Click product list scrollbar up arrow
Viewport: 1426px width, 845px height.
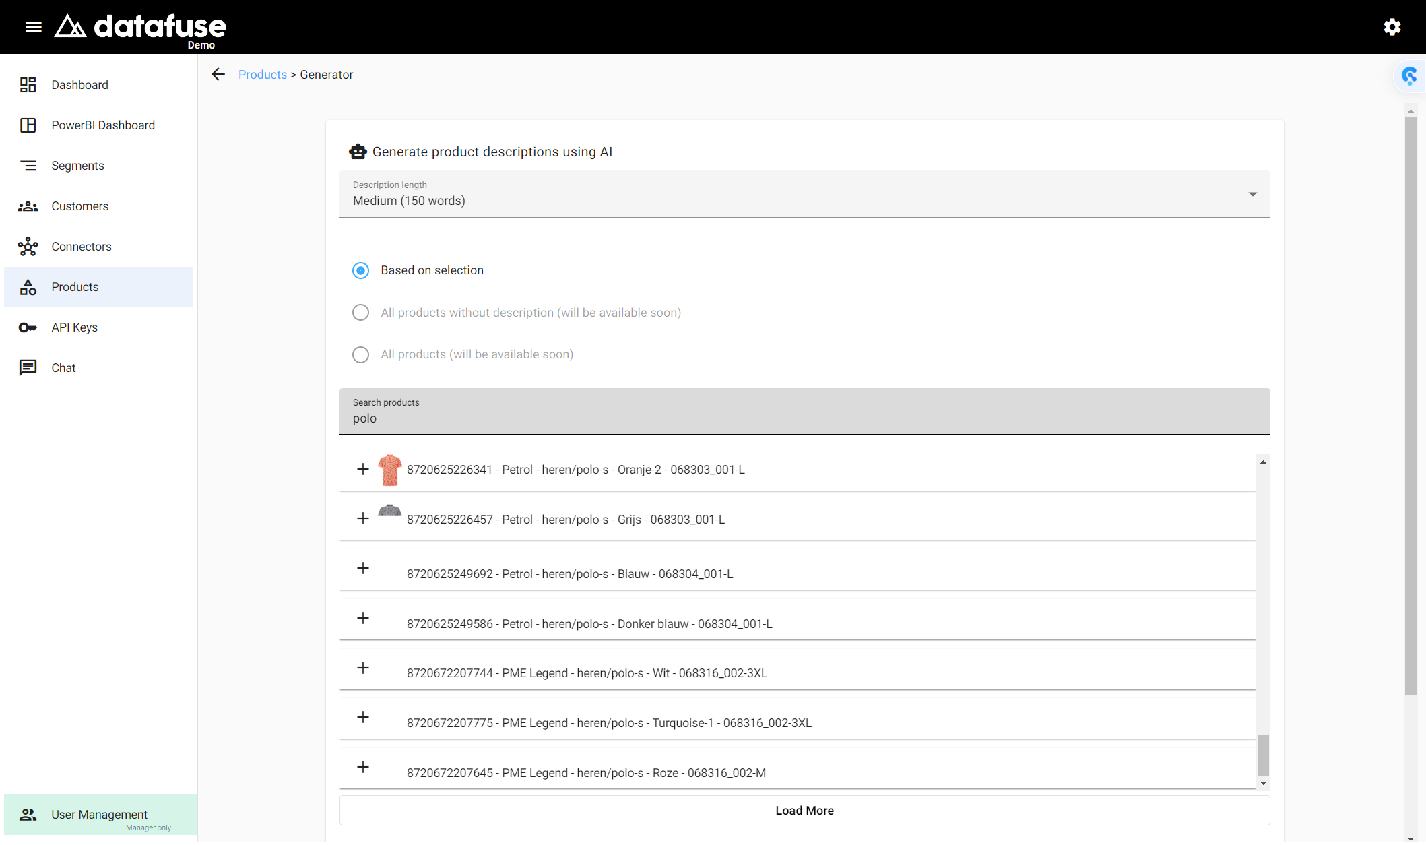point(1264,462)
